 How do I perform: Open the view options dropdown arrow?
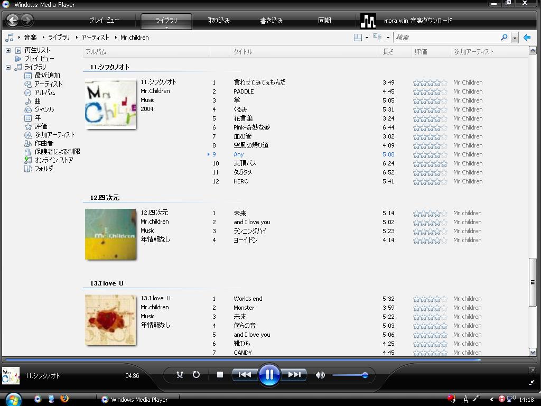388,38
